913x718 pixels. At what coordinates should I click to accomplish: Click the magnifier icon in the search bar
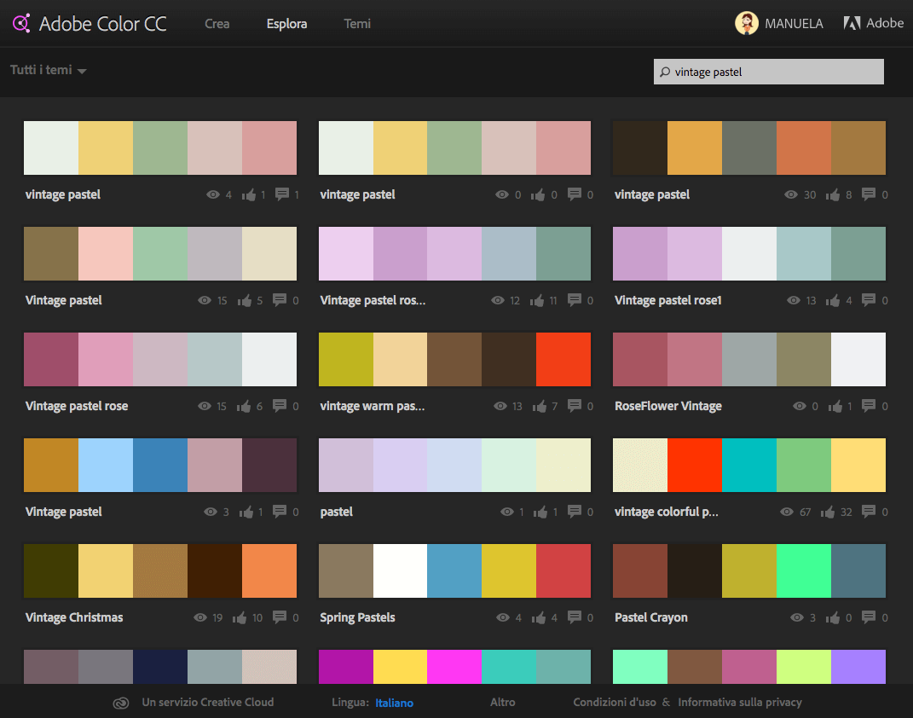pos(665,72)
